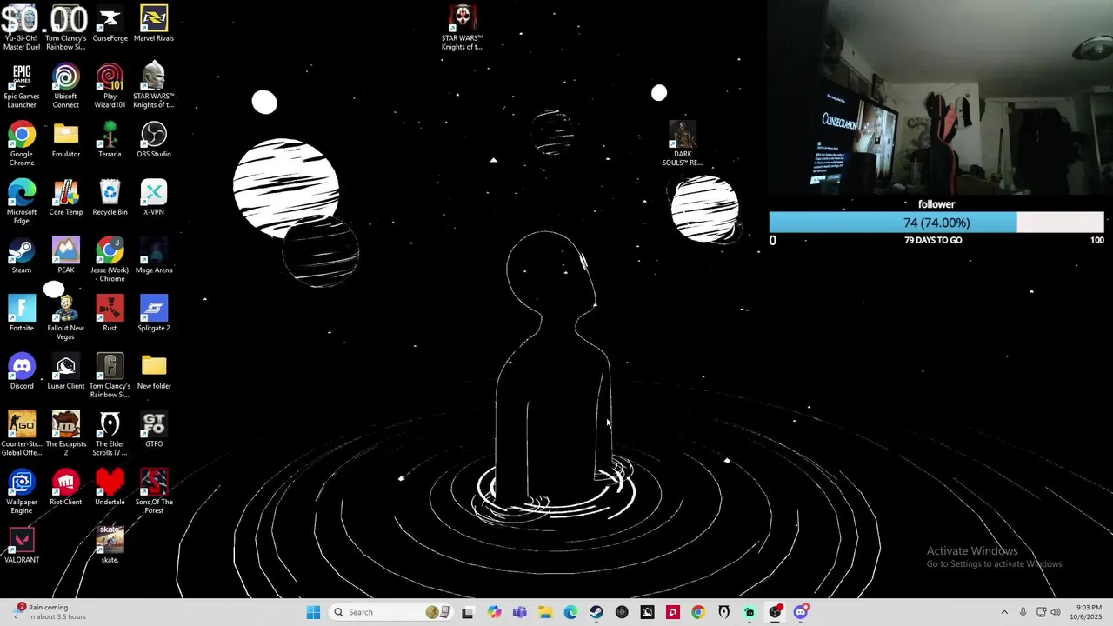Screen dimensions: 1113x626
Task: Select the Fallout New Vegas icon
Action: tap(66, 318)
